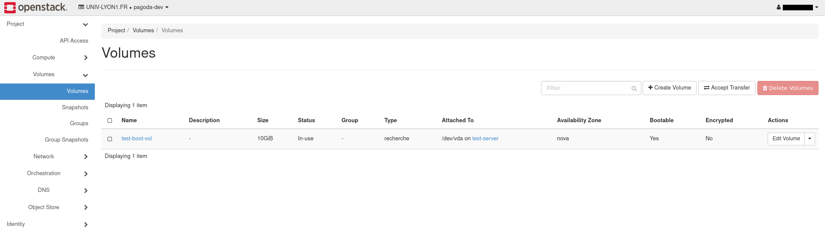Screen dimensions: 825x244
Task: Click the Create Volume button
Action: tap(669, 88)
